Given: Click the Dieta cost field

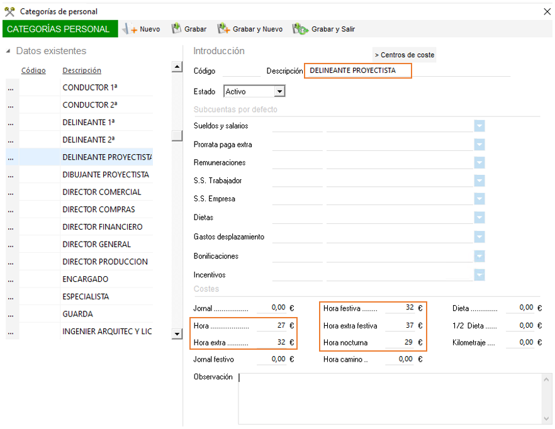Looking at the screenshot, I should [x=520, y=308].
